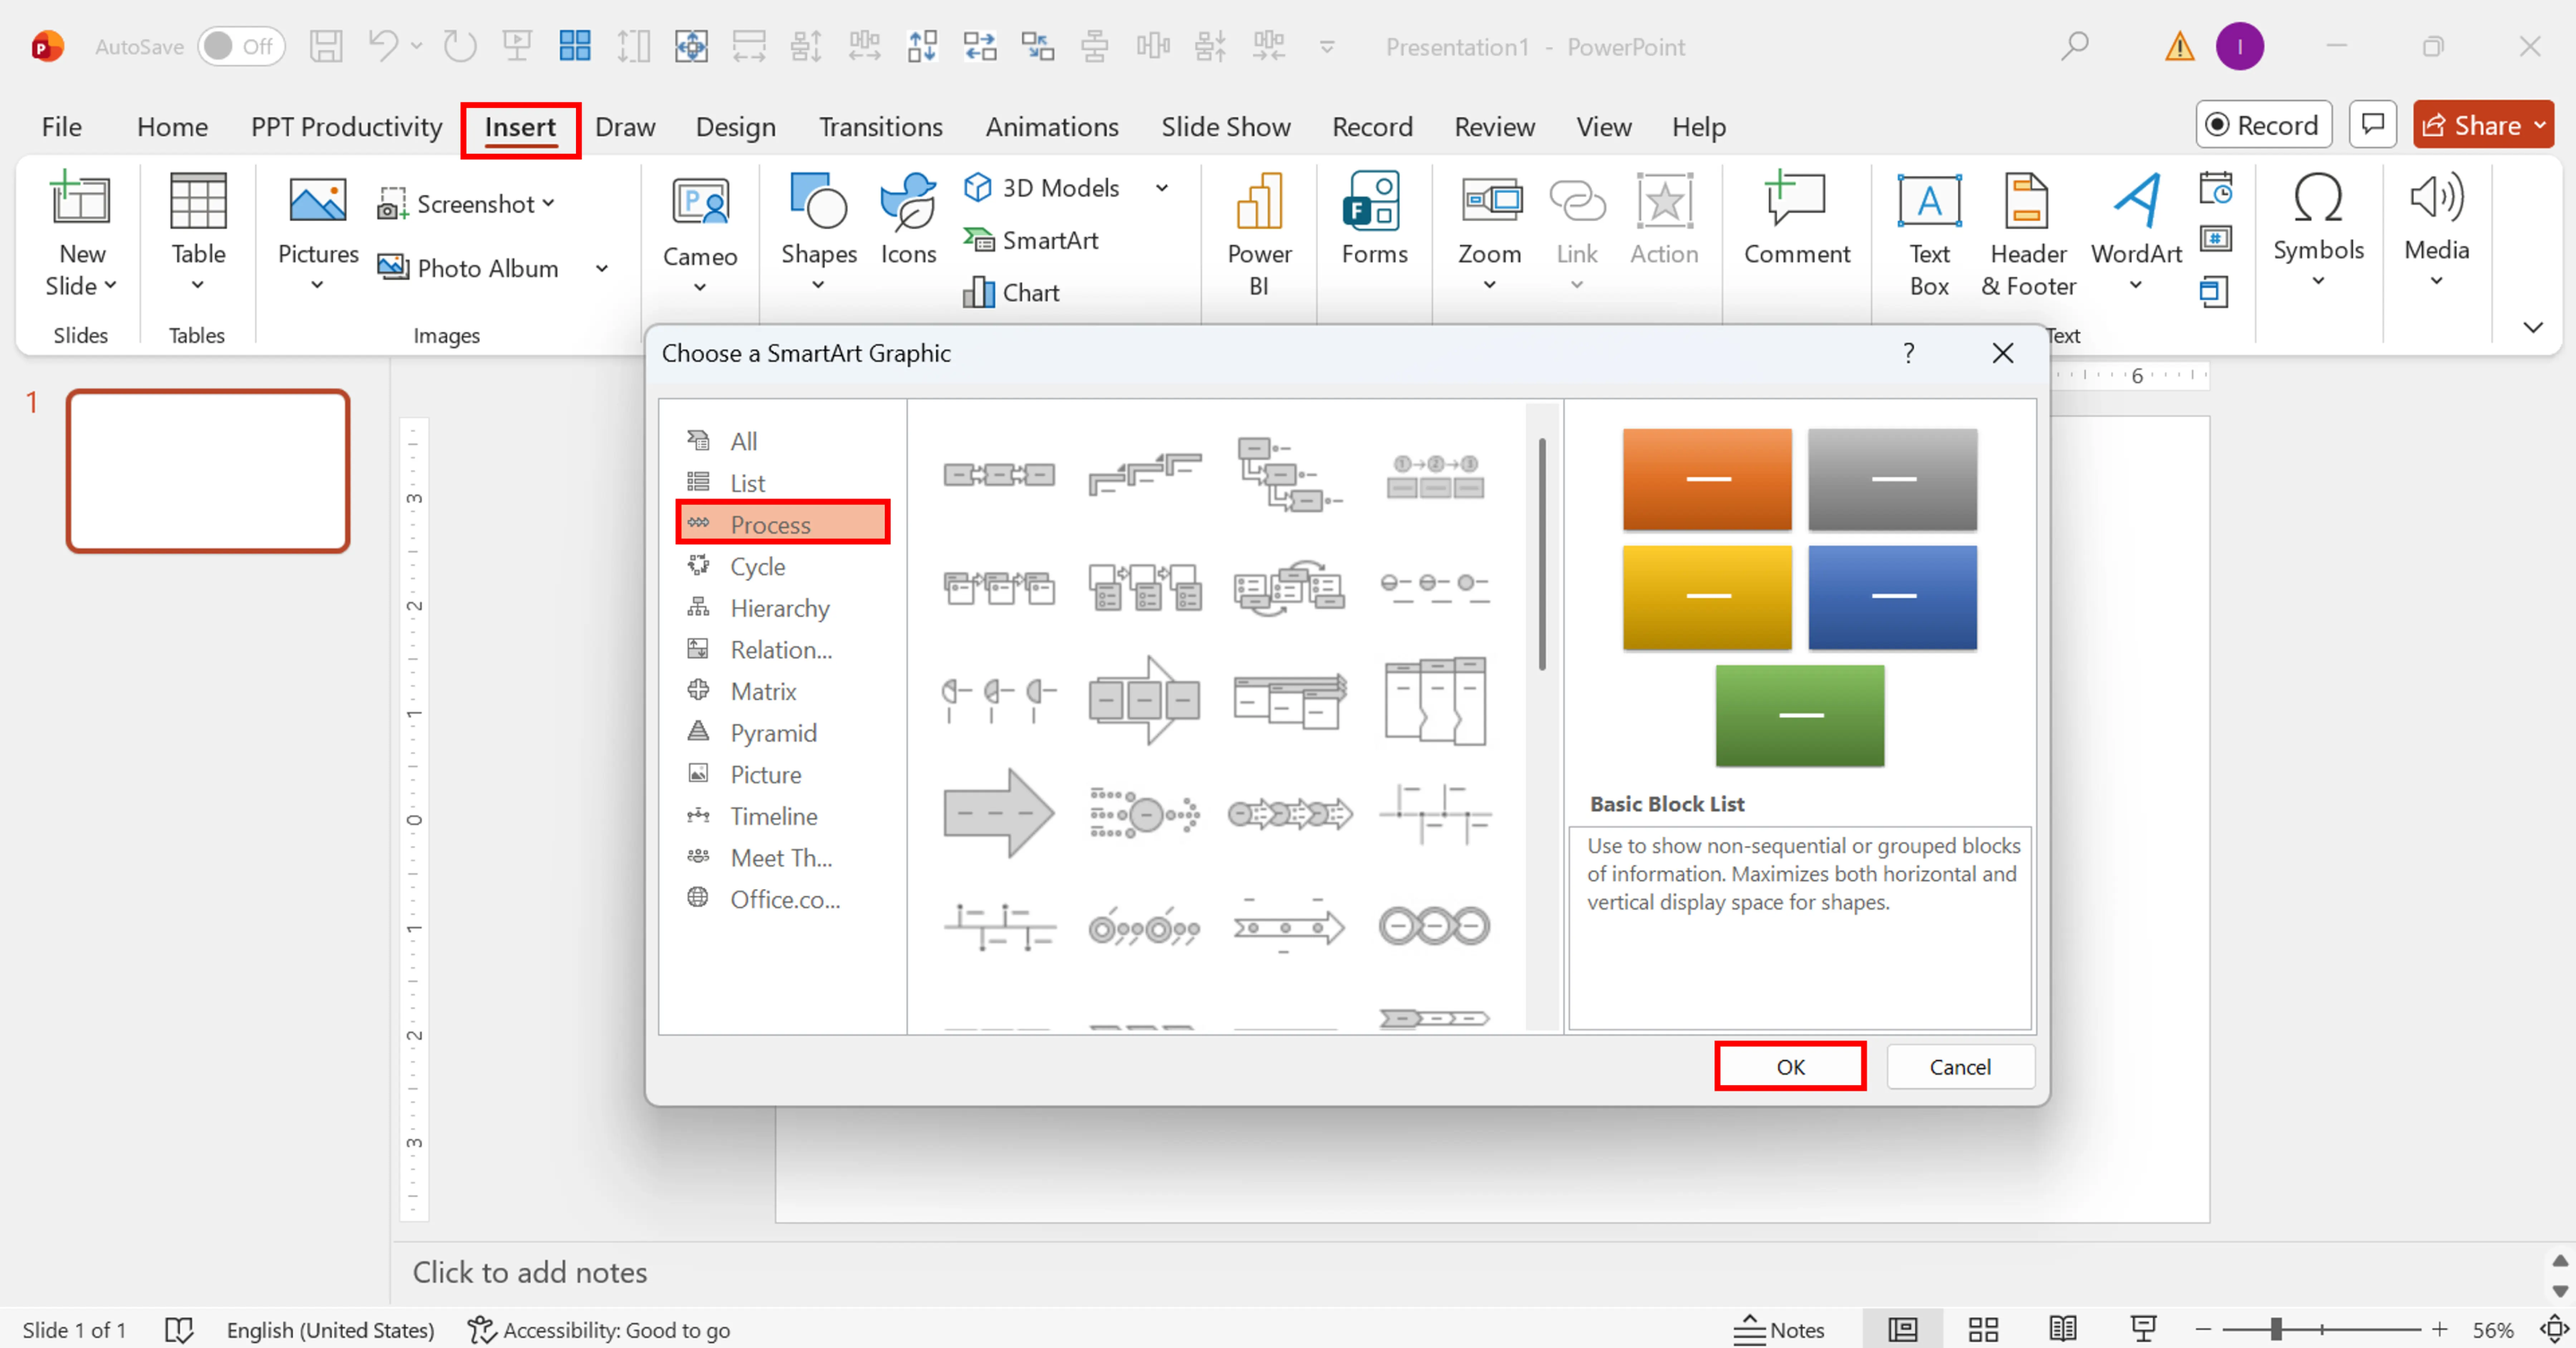Open the search magnifier in title bar
This screenshot has height=1348, width=2576.
pyautogui.click(x=2075, y=46)
